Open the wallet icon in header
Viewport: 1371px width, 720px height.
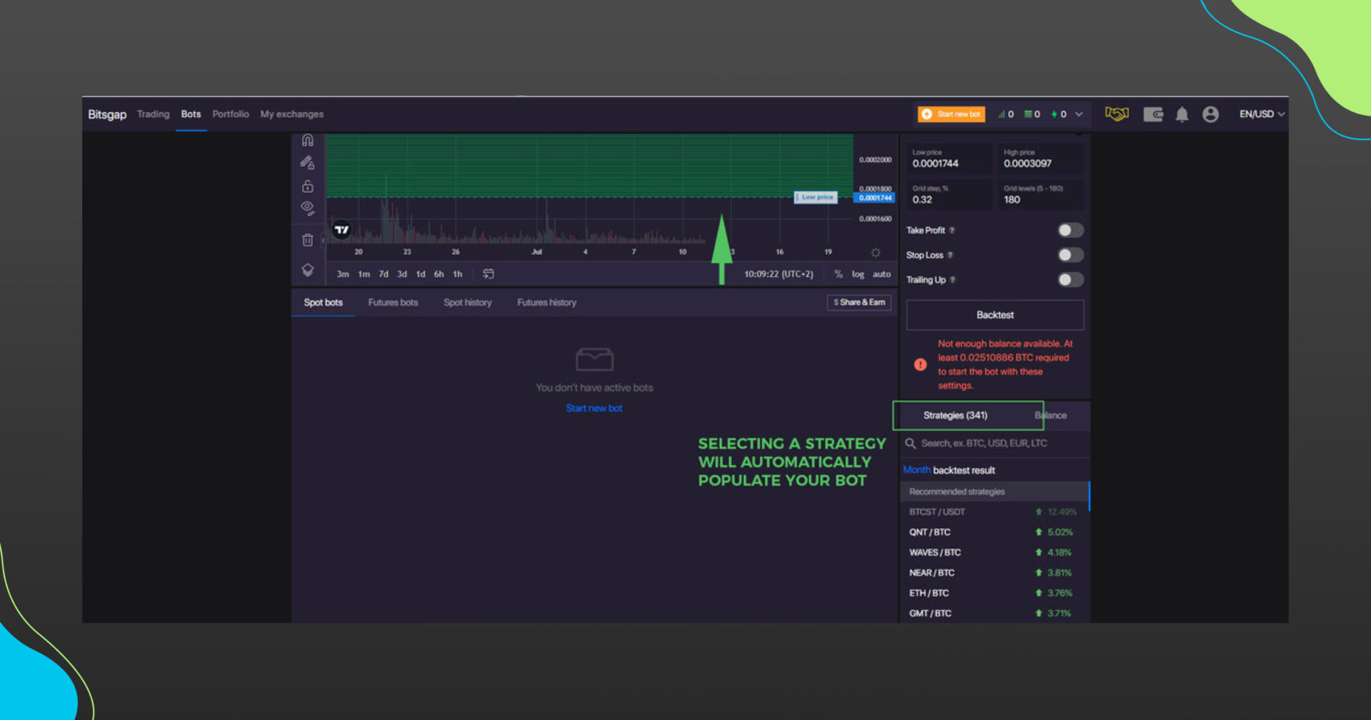(x=1152, y=114)
